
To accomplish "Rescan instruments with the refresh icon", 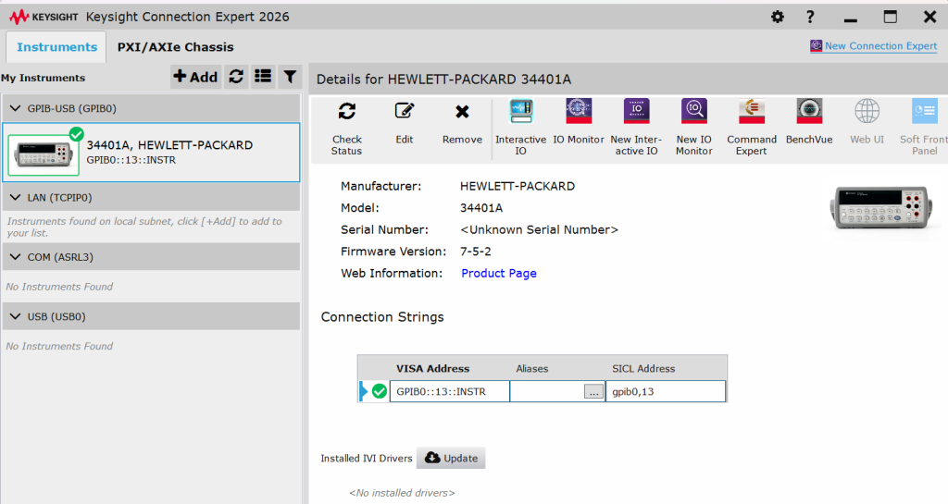I will point(236,77).
